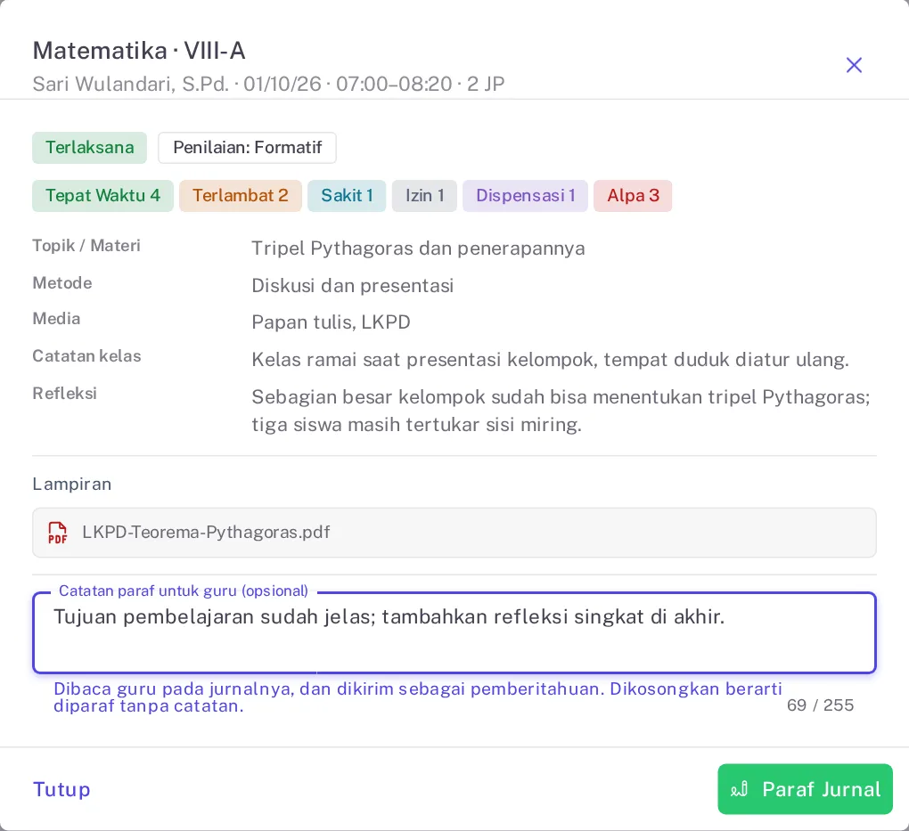Click the text Tripel Pythagoras dan penerapannya
909x831 pixels.
pyautogui.click(x=418, y=248)
